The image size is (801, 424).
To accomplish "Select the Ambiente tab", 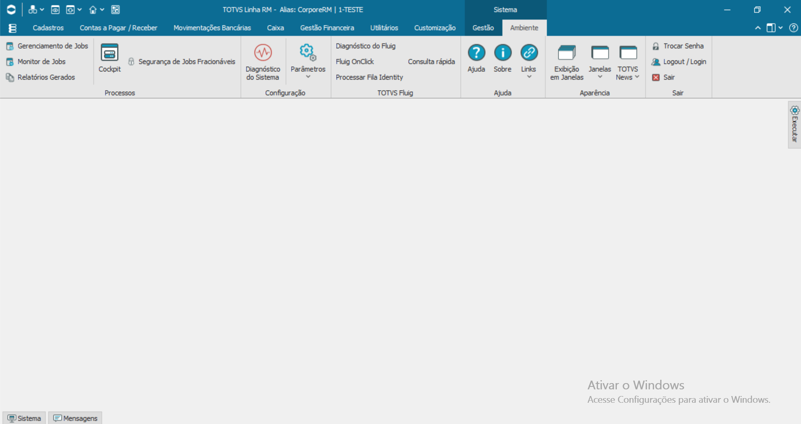I will click(524, 28).
